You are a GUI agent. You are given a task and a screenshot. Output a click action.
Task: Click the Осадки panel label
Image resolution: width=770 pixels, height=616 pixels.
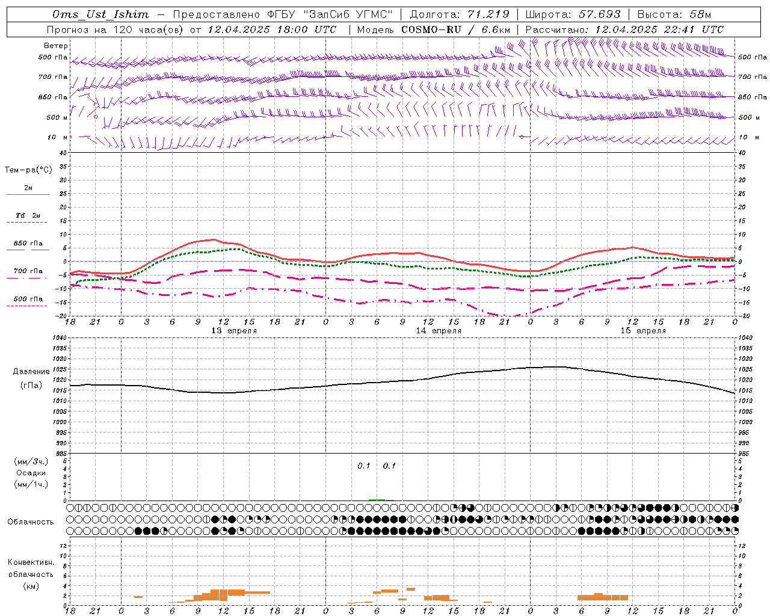(31, 473)
